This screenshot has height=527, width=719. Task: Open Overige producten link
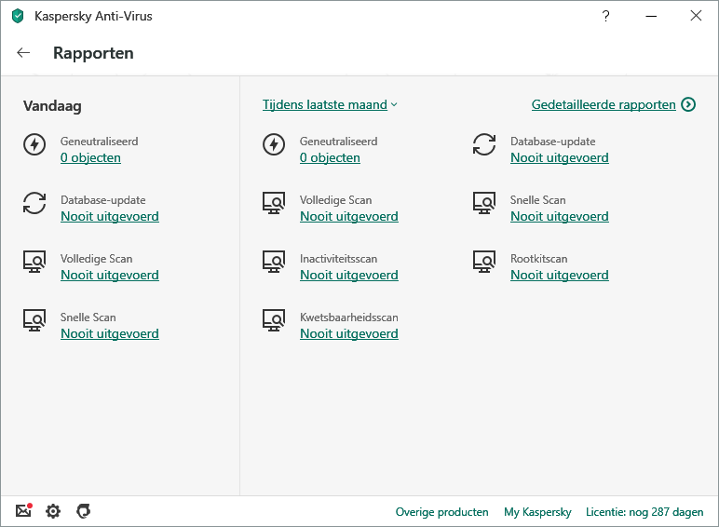(x=442, y=512)
